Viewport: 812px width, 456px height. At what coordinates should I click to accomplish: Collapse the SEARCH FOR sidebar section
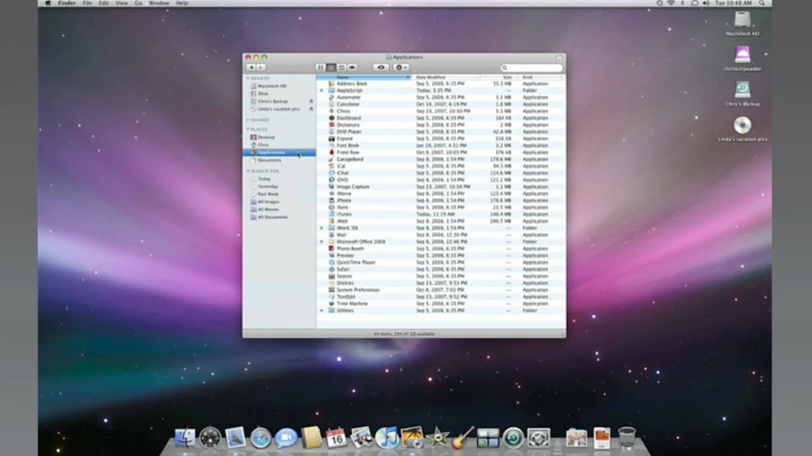point(248,171)
